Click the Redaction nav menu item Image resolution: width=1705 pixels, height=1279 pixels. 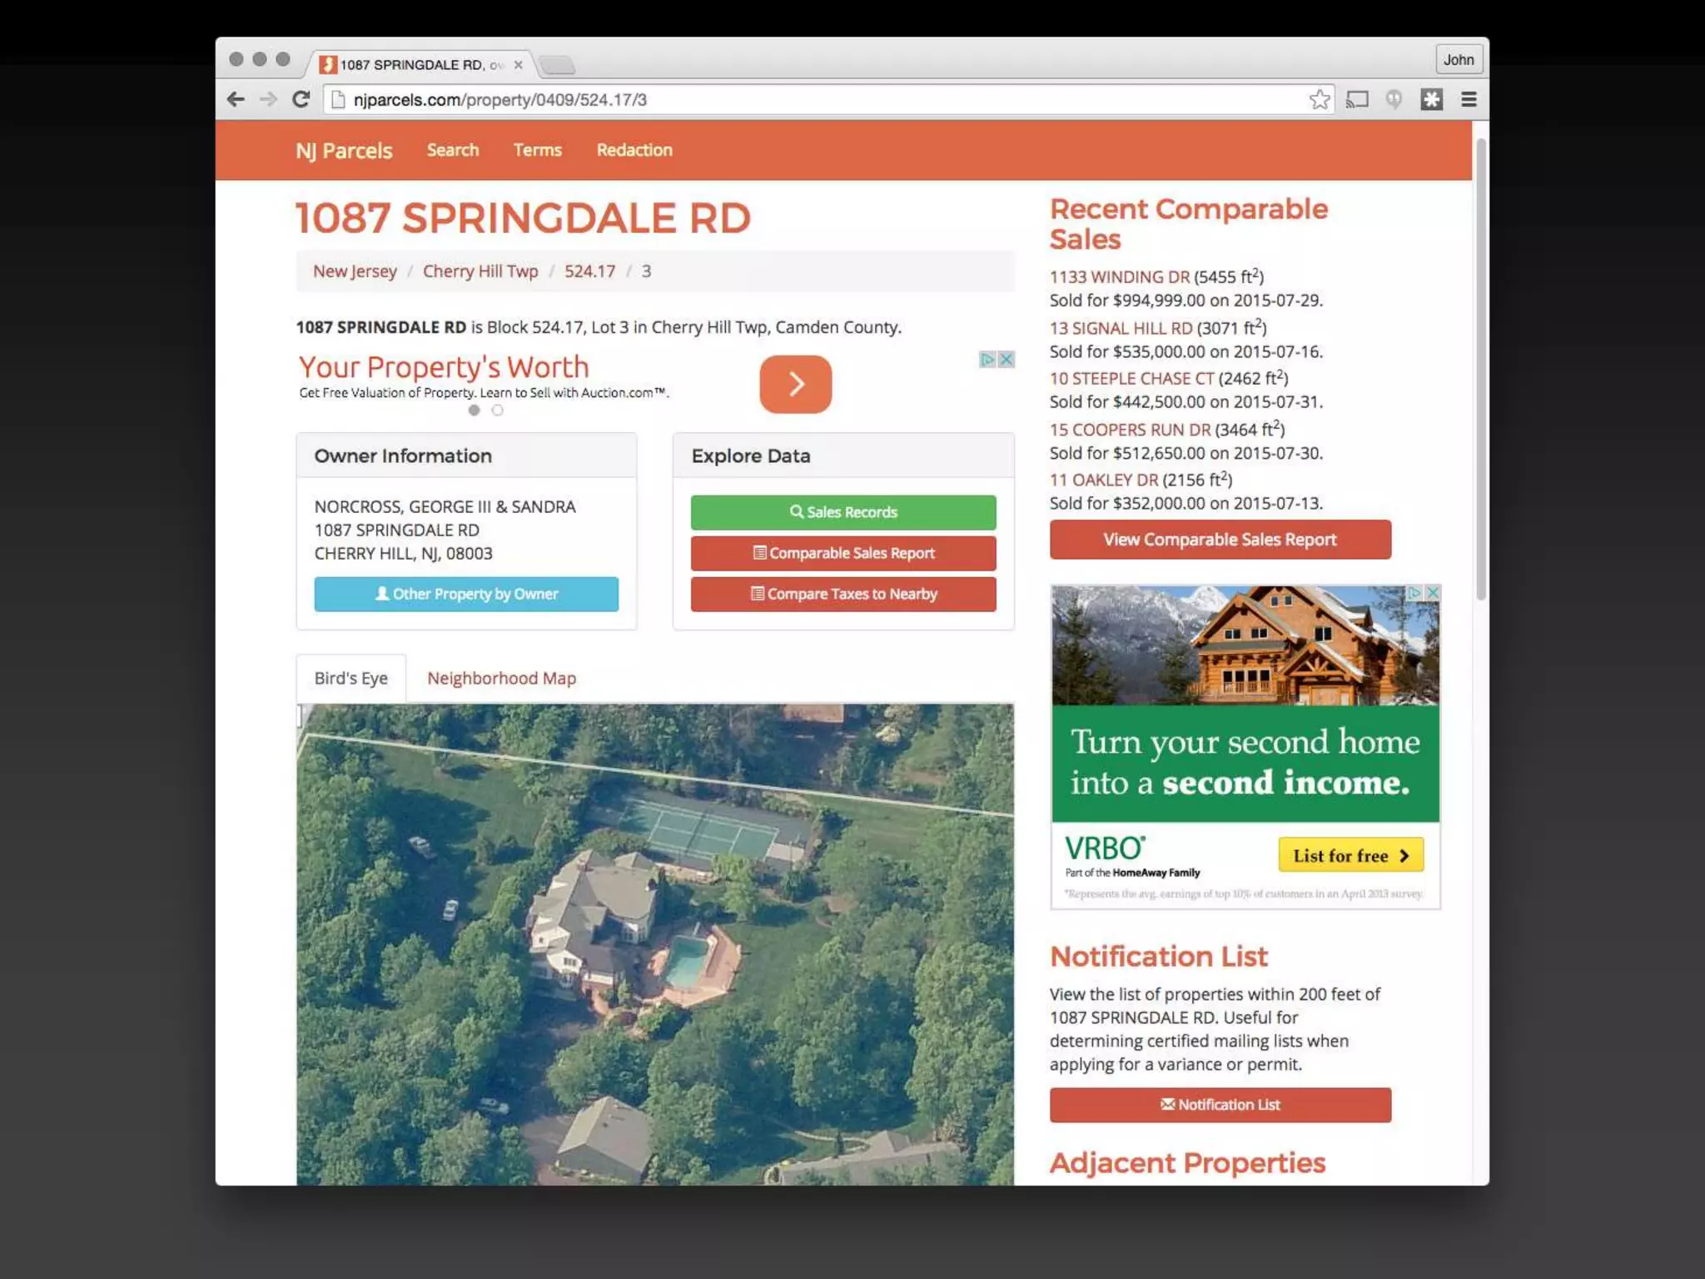click(634, 151)
